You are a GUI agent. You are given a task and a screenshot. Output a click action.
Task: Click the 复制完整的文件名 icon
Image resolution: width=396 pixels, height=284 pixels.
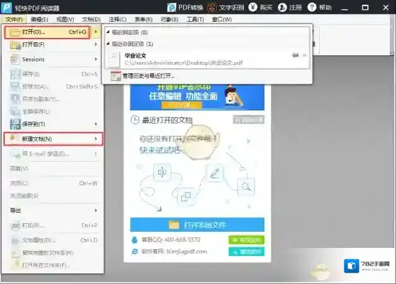pyautogui.click(x=15, y=253)
